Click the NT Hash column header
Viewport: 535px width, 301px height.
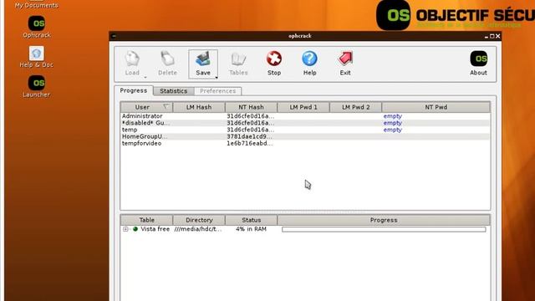click(251, 107)
